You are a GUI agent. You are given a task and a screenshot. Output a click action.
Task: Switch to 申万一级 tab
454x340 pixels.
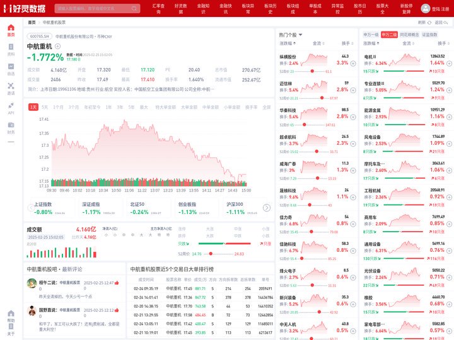[x=371, y=35]
